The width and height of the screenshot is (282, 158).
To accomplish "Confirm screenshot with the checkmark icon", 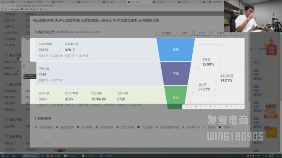I will (x=241, y=107).
